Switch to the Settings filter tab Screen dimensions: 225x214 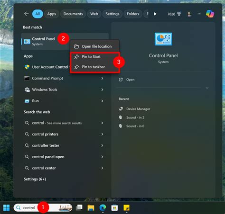(x=112, y=14)
